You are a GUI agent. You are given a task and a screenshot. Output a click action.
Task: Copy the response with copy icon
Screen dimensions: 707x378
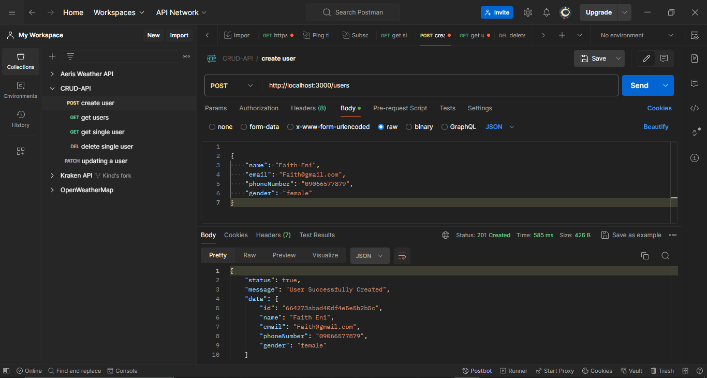(x=645, y=256)
